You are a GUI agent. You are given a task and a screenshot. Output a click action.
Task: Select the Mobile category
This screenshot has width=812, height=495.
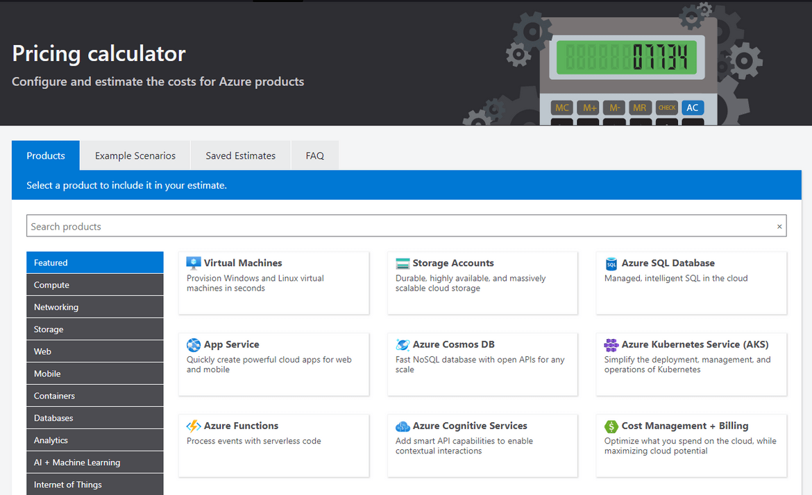pyautogui.click(x=95, y=374)
